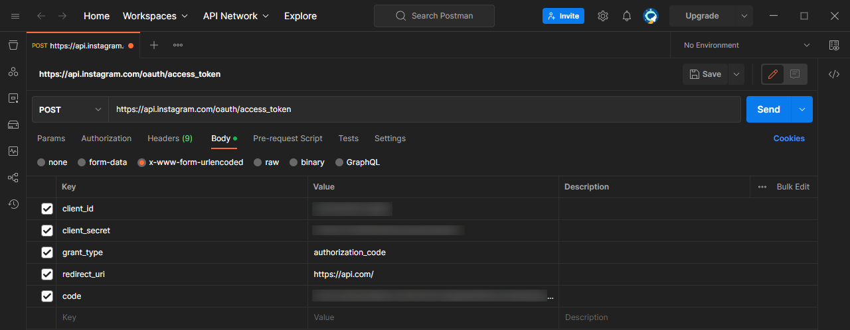Uncheck the redirect_uri row checkbox

tap(47, 274)
